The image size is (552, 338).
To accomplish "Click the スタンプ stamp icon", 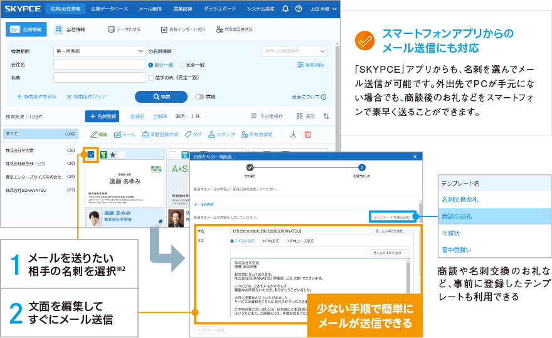I will (211, 134).
